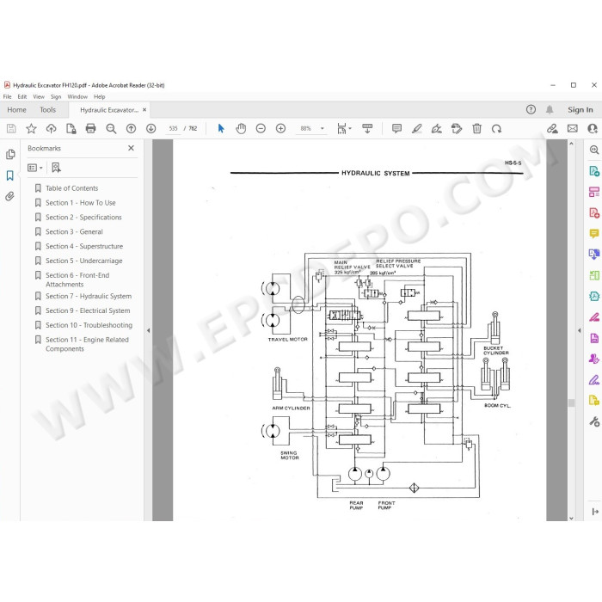Zoom in with the plus button
Viewport: 602px width, 602px height.
(280, 129)
